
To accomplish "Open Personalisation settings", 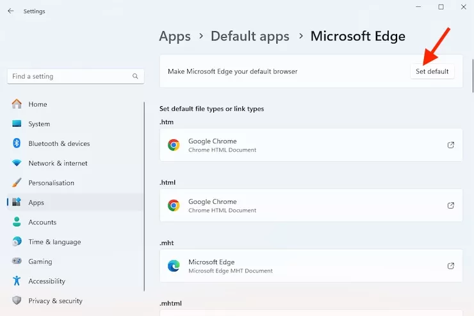I will (51, 183).
